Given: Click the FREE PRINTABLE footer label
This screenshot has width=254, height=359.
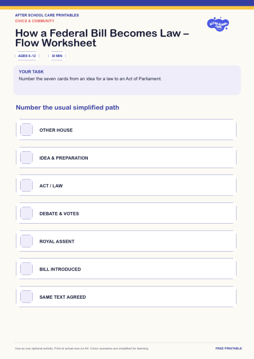Looking at the screenshot, I should click(229, 348).
